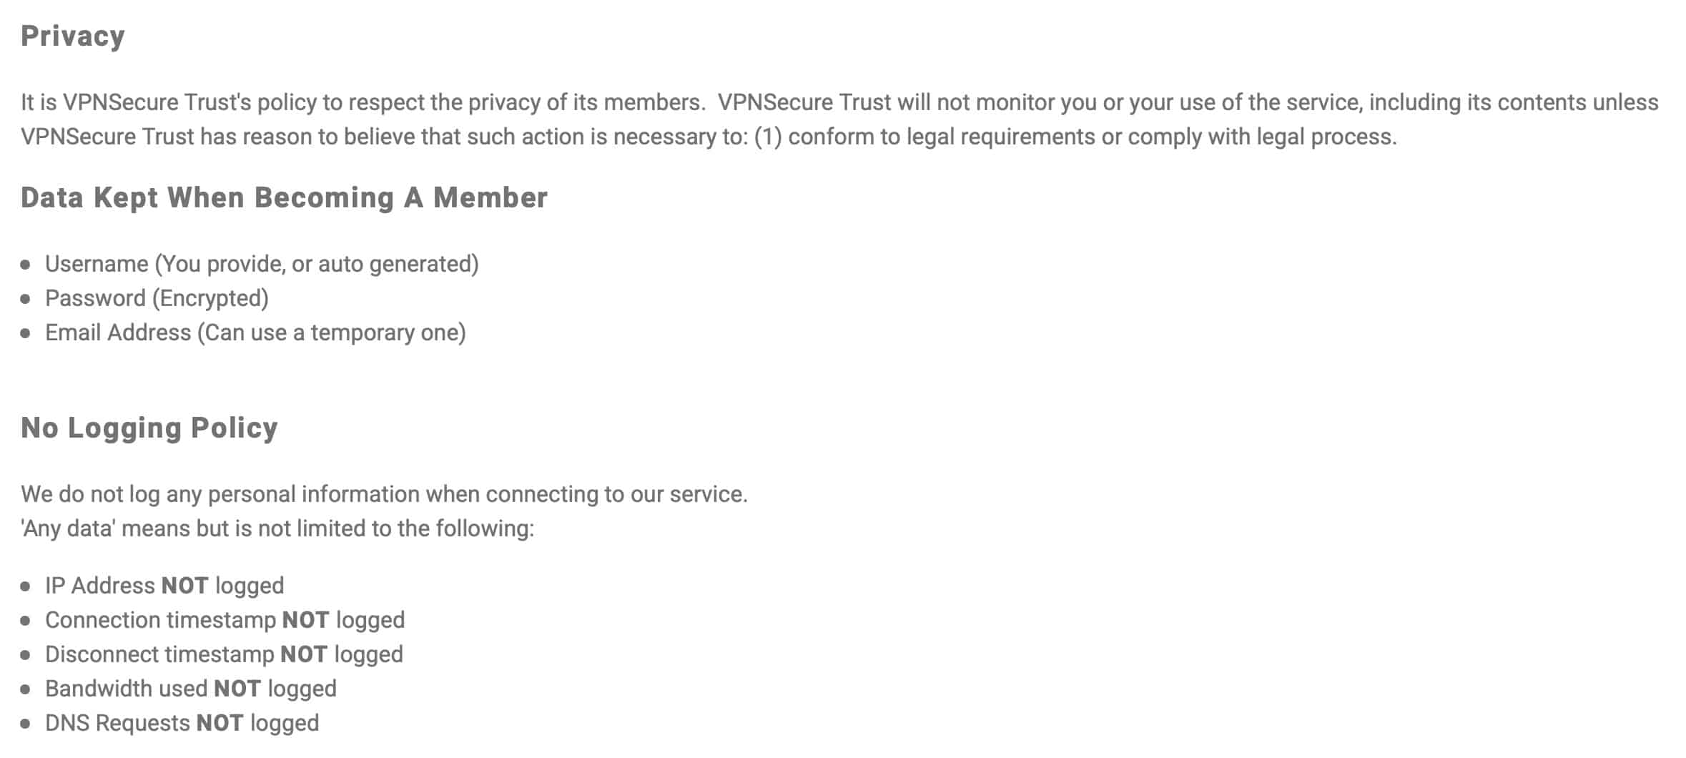
Task: Click the IP Address NOT logged item
Action: (164, 586)
